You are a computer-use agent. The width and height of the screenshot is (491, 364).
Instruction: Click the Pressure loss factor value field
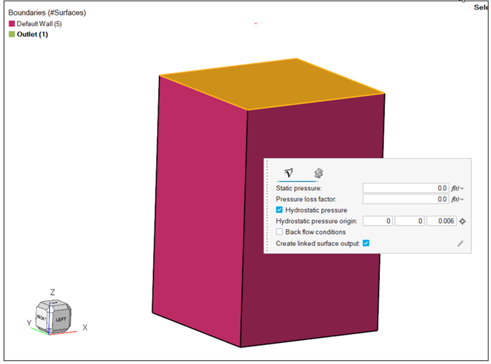coord(406,199)
